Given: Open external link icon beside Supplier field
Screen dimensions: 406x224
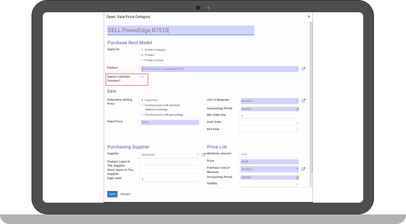Looking at the screenshot, I should point(203,155).
